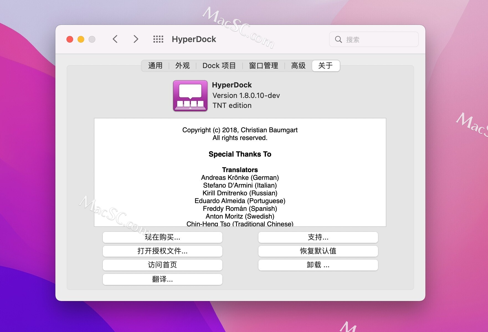Open the 外观 tab
488x332 pixels.
tap(183, 66)
